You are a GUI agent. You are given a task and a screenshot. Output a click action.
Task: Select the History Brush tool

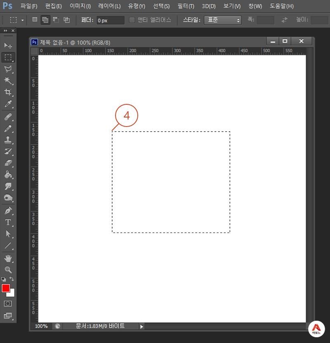8,151
